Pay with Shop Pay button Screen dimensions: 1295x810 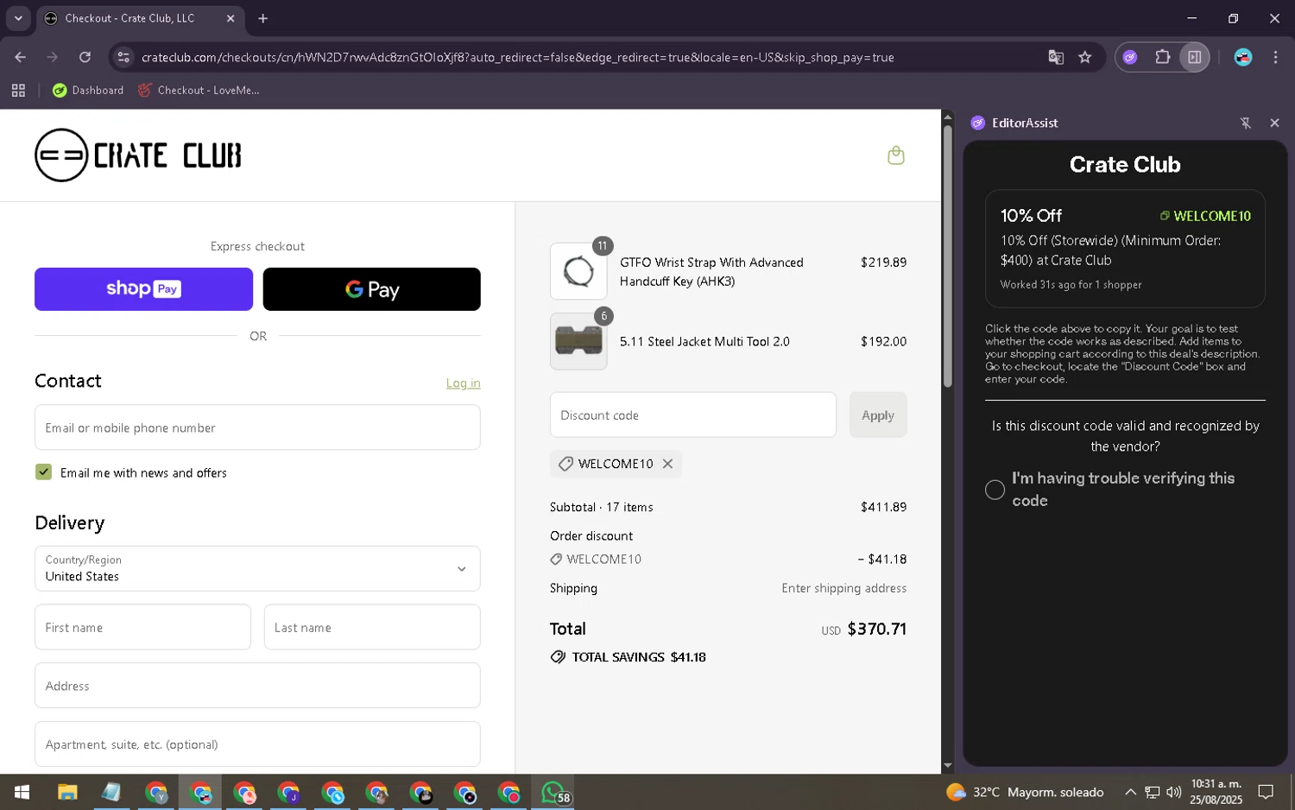143,289
